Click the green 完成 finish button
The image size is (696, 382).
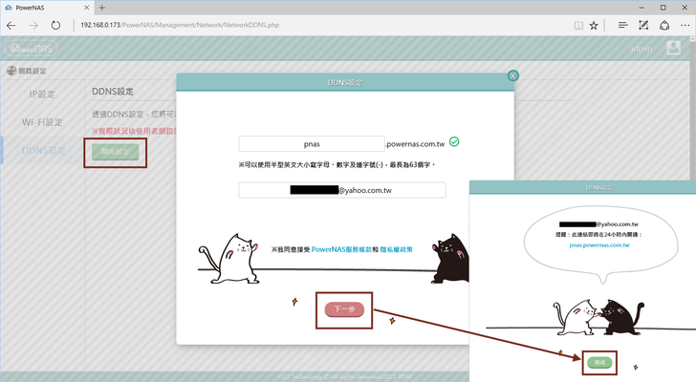599,363
